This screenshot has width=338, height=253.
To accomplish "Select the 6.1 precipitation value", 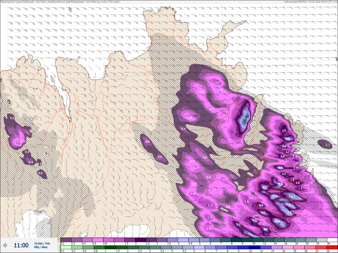I will click(x=293, y=196).
